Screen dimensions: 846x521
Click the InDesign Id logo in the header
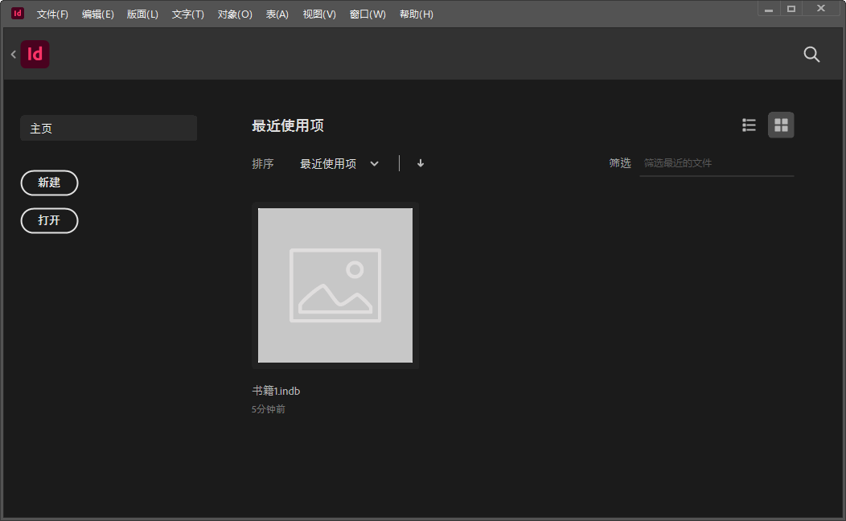click(x=35, y=55)
